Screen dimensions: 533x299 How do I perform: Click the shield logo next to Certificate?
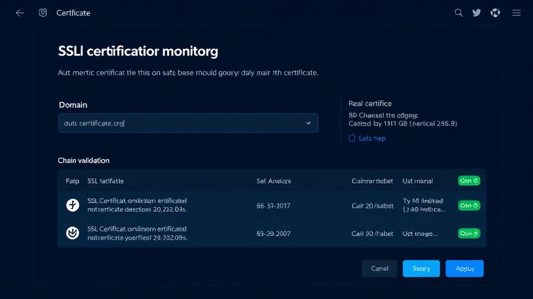[x=43, y=13]
